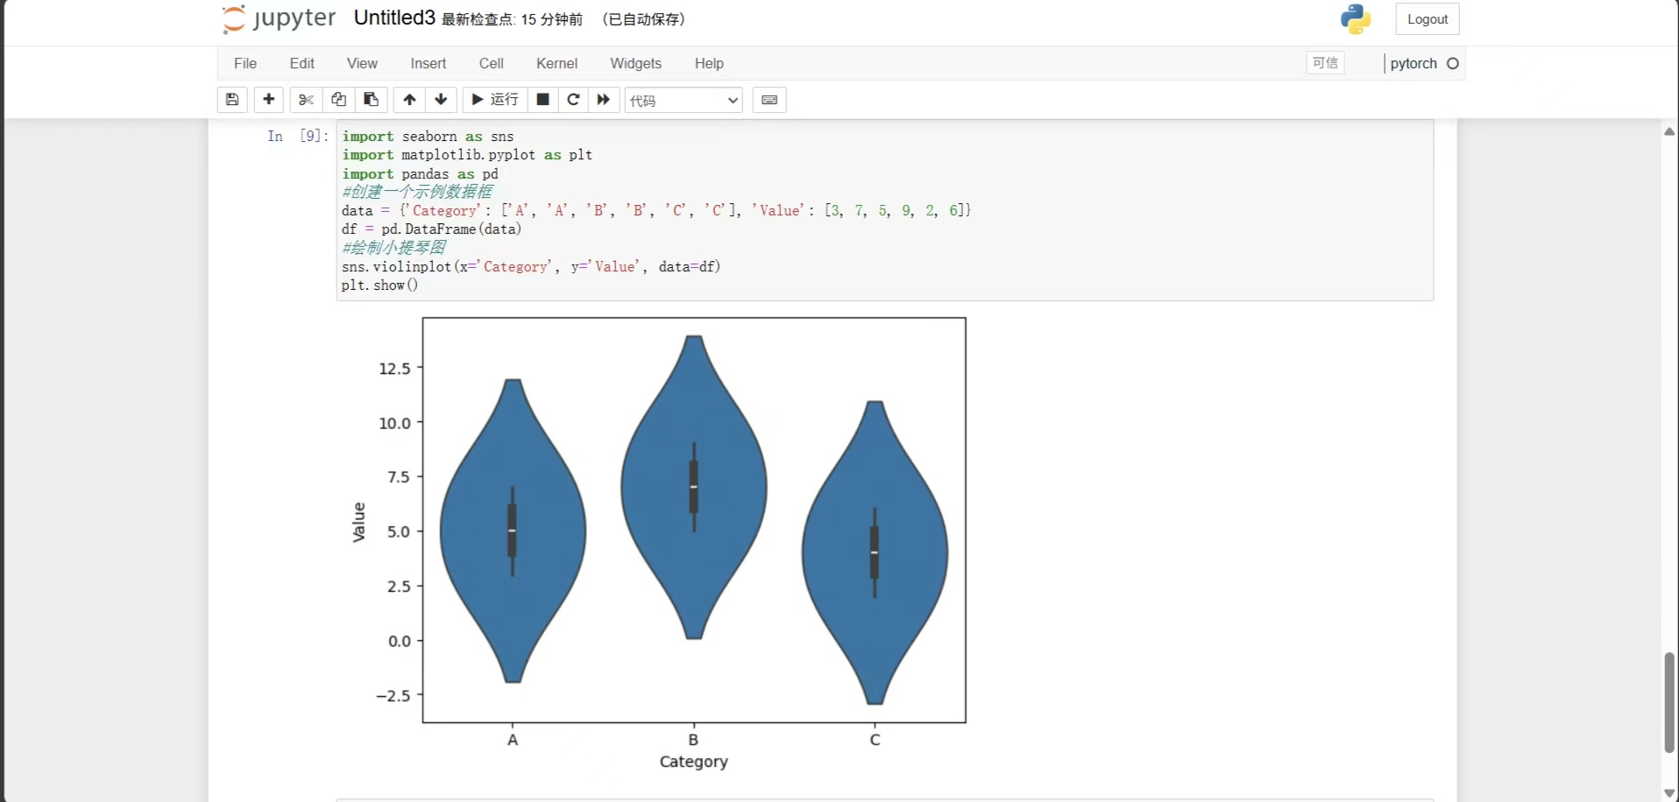The height and width of the screenshot is (802, 1679).
Task: Click the sns.violinplot code line
Action: pyautogui.click(x=531, y=266)
